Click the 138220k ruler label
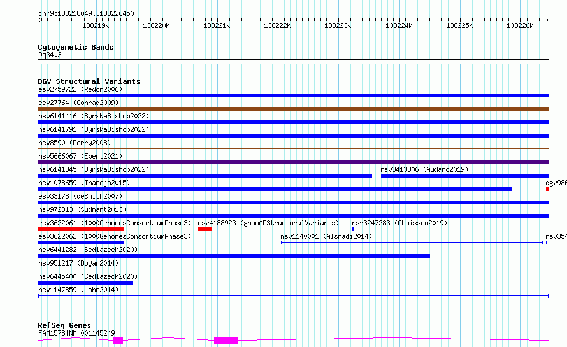Viewport: 567px width, 347px height. (x=156, y=25)
